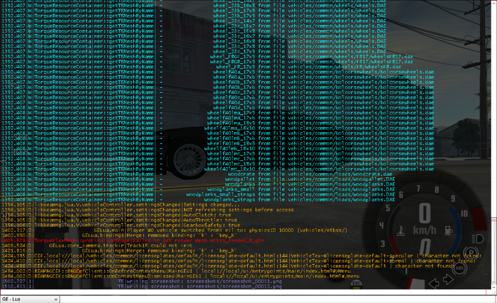Image resolution: width=497 pixels, height=303 pixels.
Task: Grab the console vertical scrollbar thumb
Action: (x=494, y=251)
